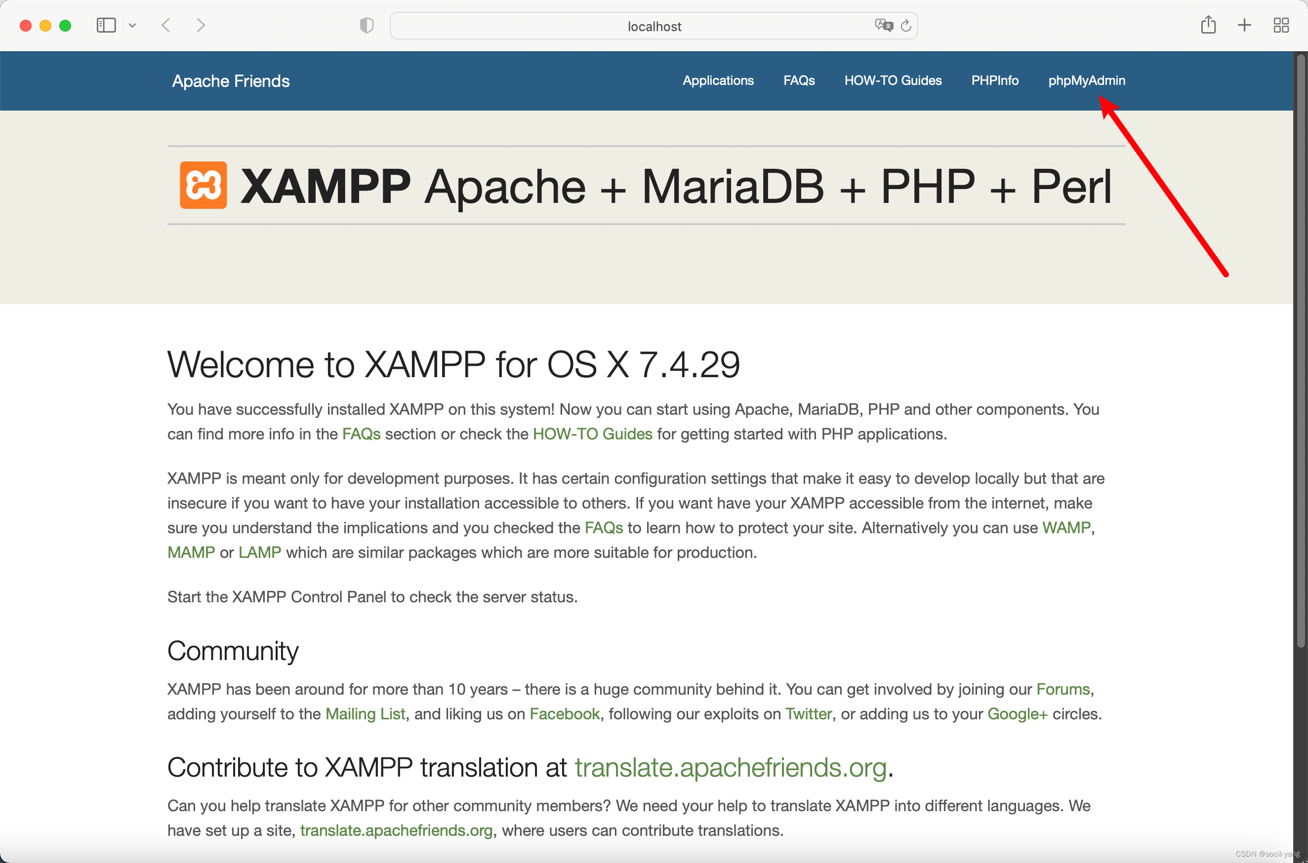The width and height of the screenshot is (1308, 863).
Task: Open HOW-TO Guides in the top navigation
Action: point(893,80)
